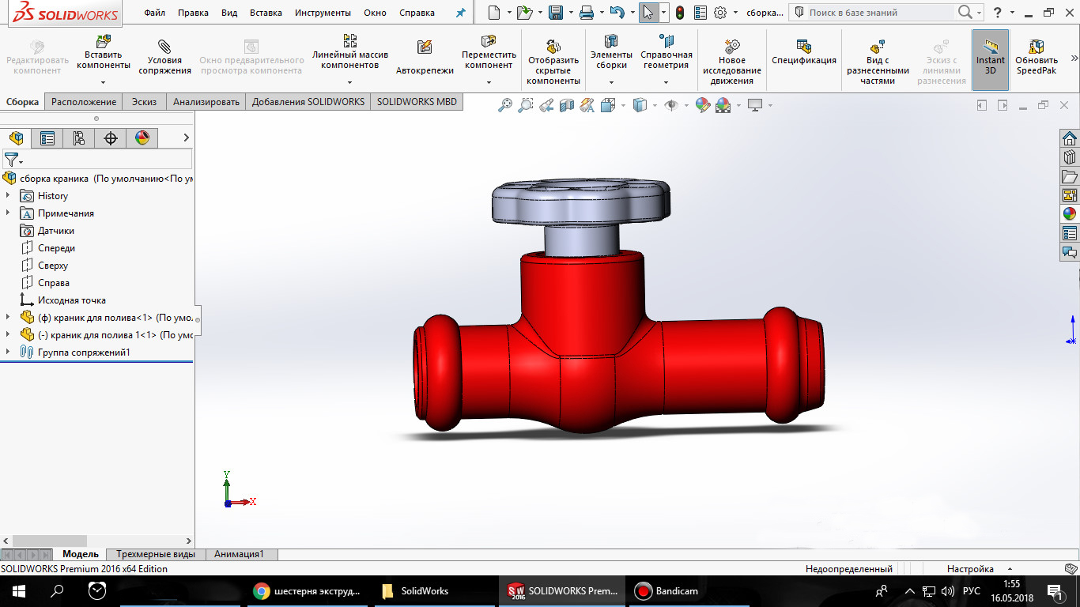Open the ConfigurationManager tab icon
This screenshot has height=607, width=1080.
pos(79,138)
